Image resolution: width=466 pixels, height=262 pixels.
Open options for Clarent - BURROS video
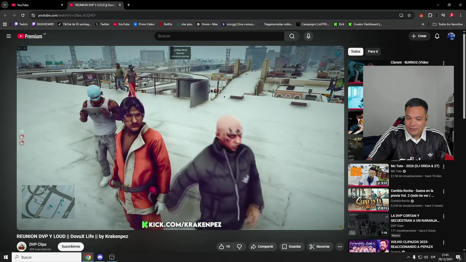point(443,63)
